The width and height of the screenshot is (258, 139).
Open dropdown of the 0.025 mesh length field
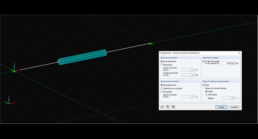(x=234, y=63)
